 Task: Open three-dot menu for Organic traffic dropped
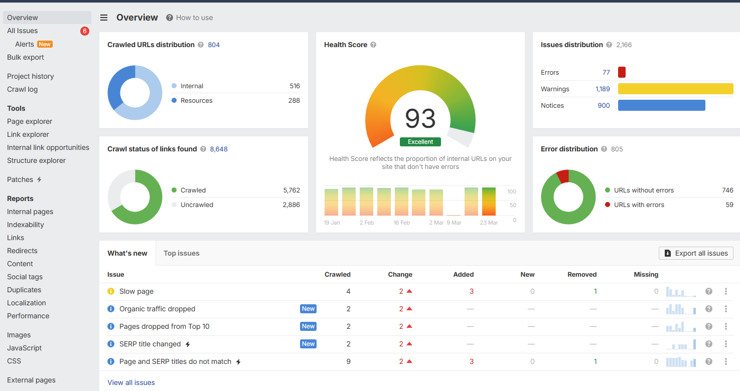click(726, 309)
